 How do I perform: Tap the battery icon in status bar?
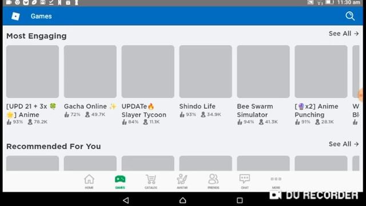329,2
